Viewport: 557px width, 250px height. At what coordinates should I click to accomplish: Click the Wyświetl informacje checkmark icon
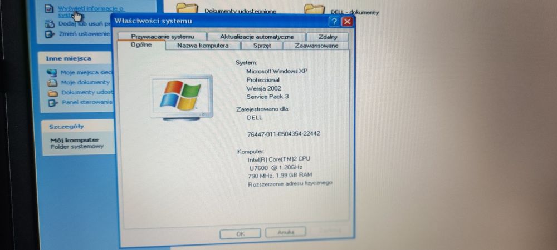point(50,9)
